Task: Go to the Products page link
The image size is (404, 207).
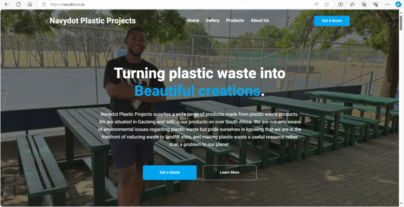Action: 235,20
